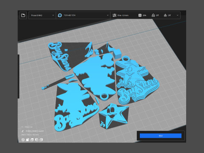
Task: Edit job name with pencil icon
Action: (x=23, y=131)
